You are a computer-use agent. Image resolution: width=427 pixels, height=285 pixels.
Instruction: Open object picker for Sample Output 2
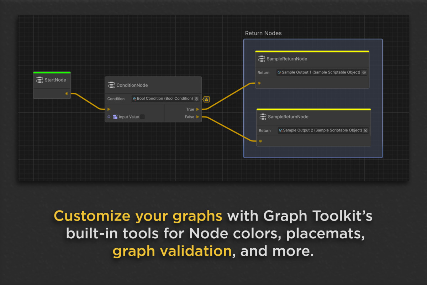[365, 130]
